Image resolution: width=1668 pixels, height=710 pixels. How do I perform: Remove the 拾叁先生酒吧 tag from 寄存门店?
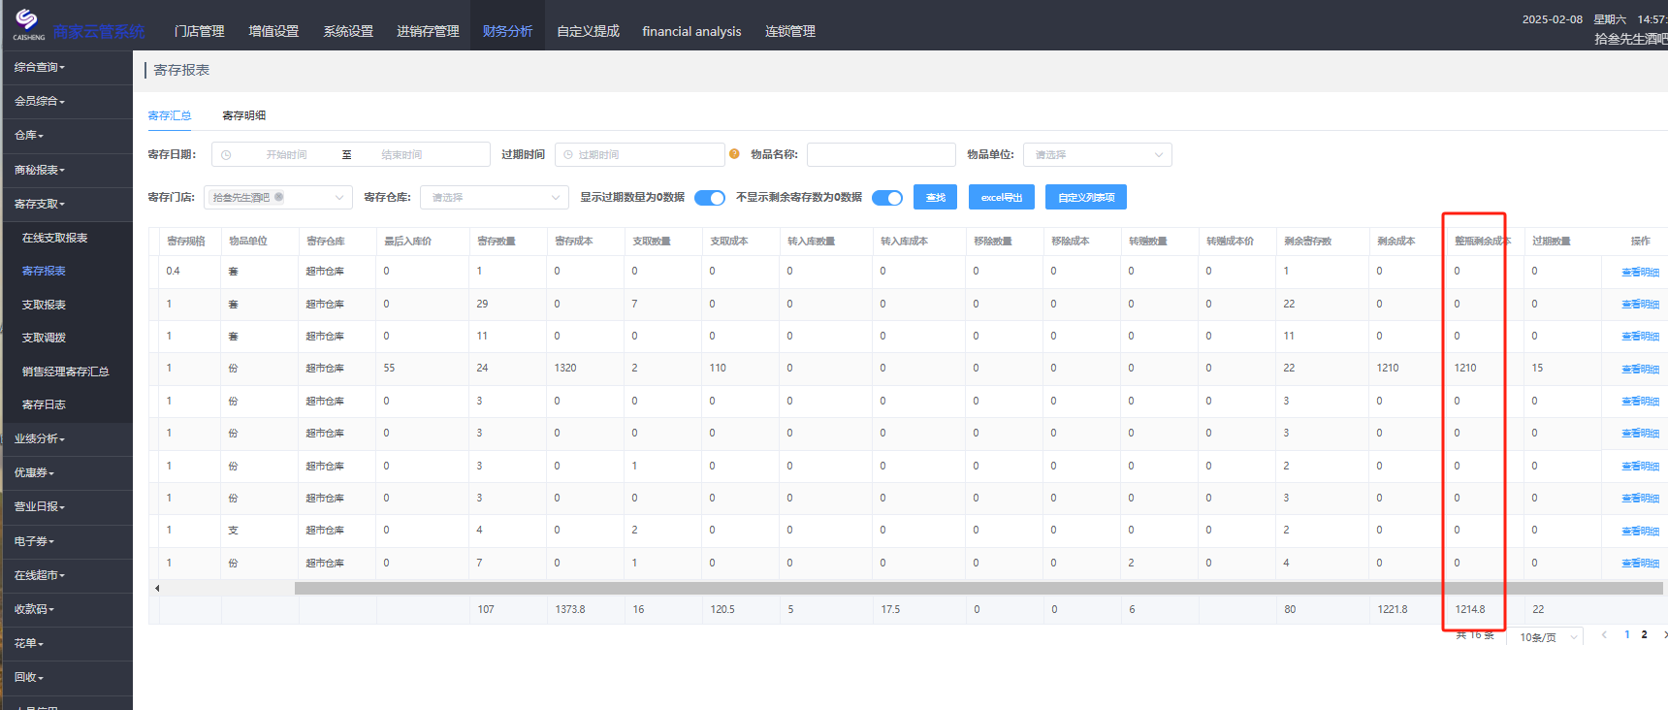[x=279, y=197]
